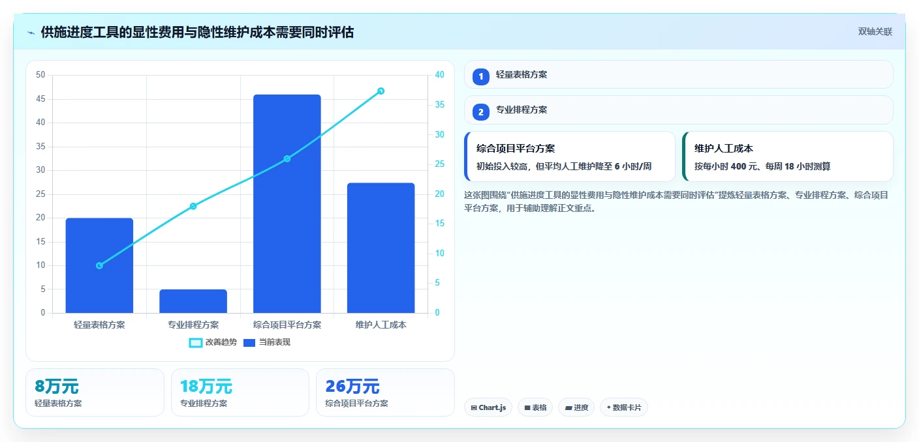Click the trend line point above 专业排程方案
The height and width of the screenshot is (442, 919).
pos(193,206)
